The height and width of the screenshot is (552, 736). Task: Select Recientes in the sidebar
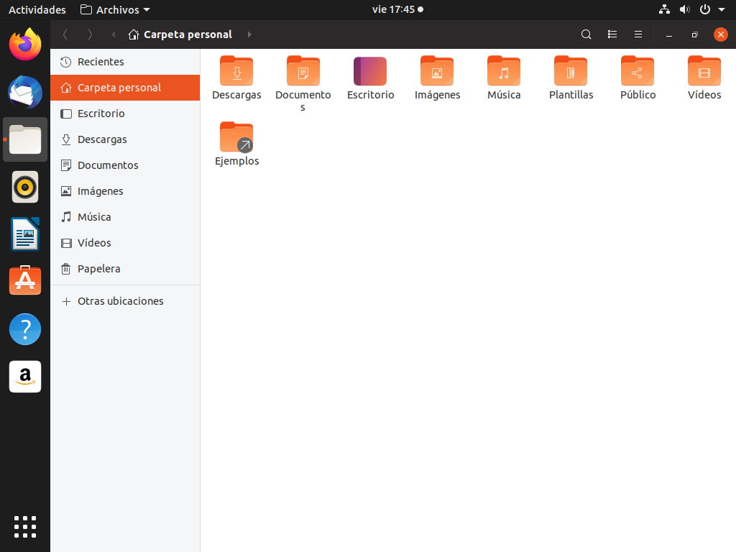click(x=101, y=62)
